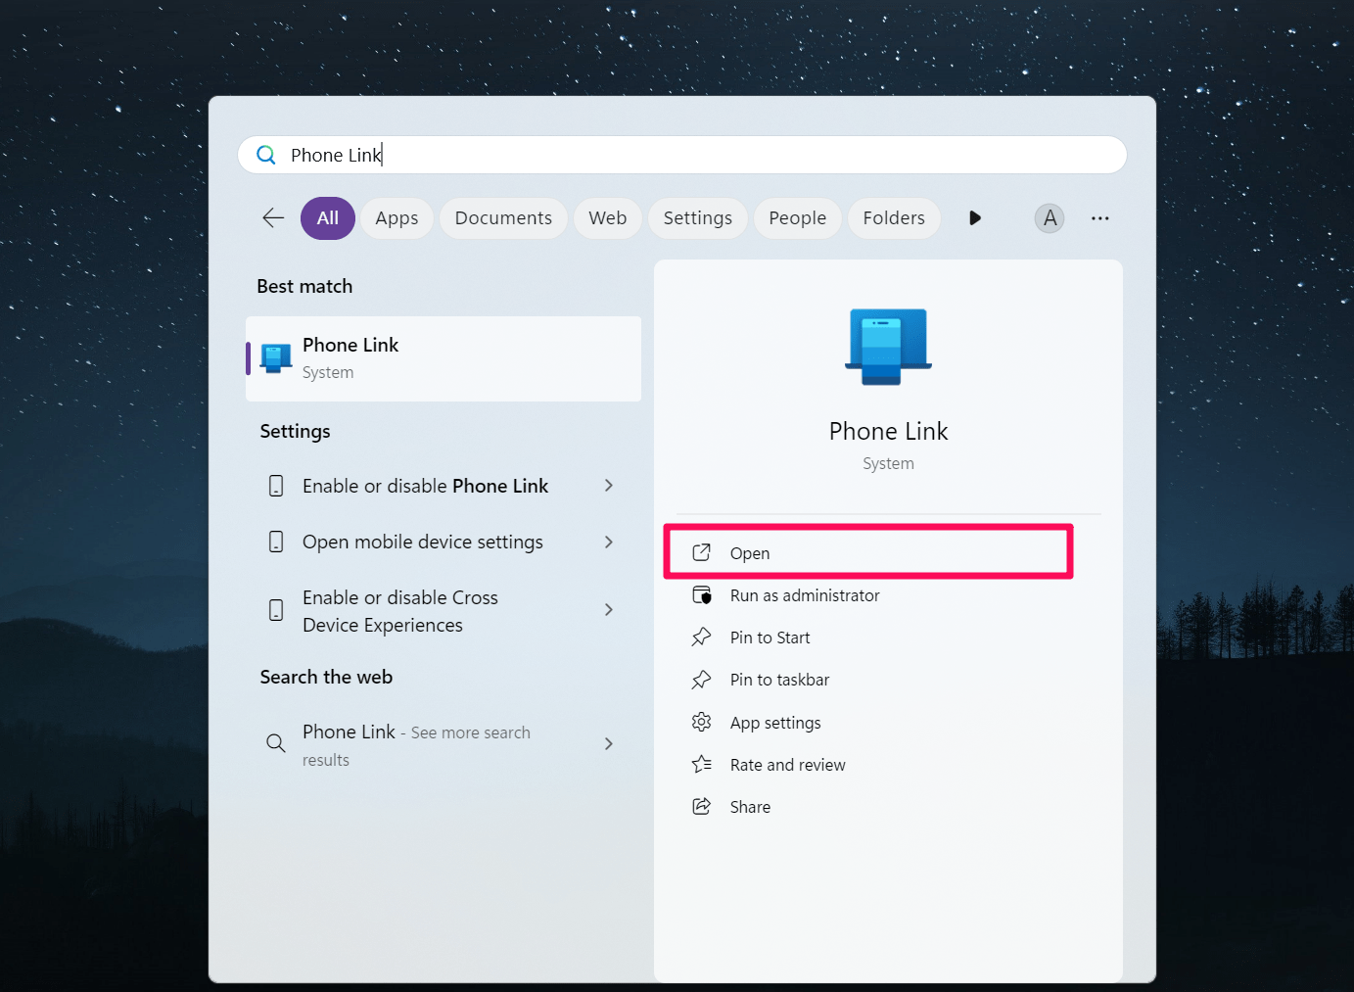Switch to the People filter tab
Screen dimensions: 1354x992
click(x=798, y=217)
